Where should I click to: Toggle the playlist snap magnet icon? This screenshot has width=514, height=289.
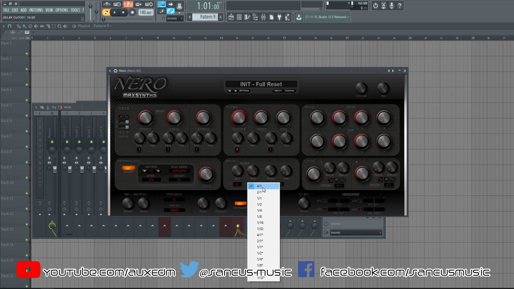tap(10, 26)
